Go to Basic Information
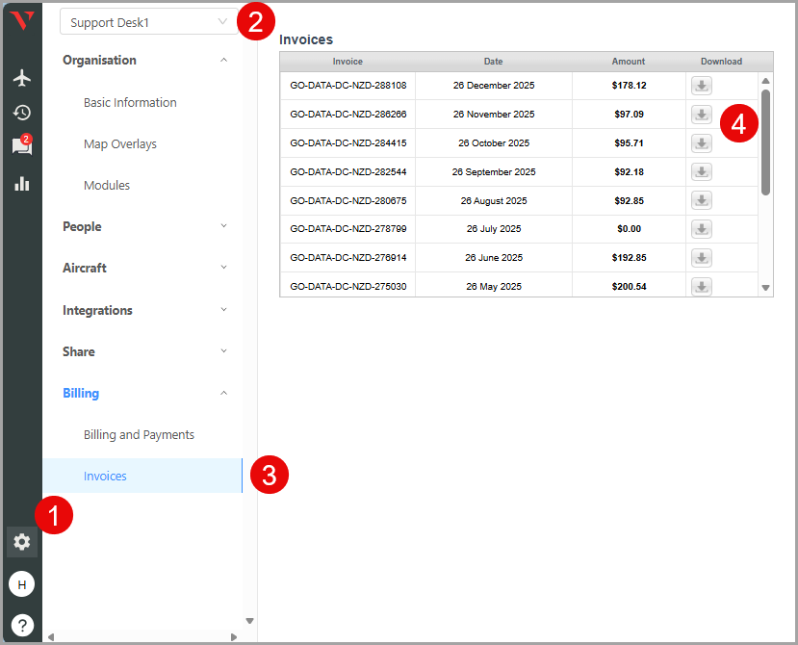 point(130,103)
